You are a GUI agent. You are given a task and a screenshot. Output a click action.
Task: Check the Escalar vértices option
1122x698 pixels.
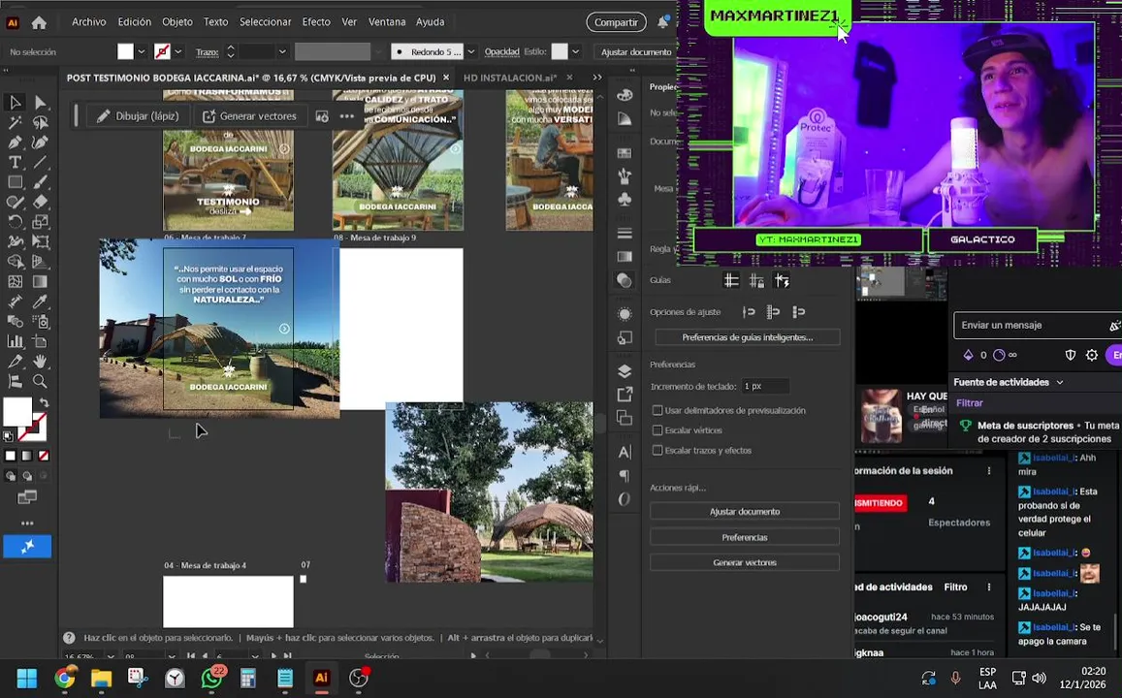[x=657, y=430]
